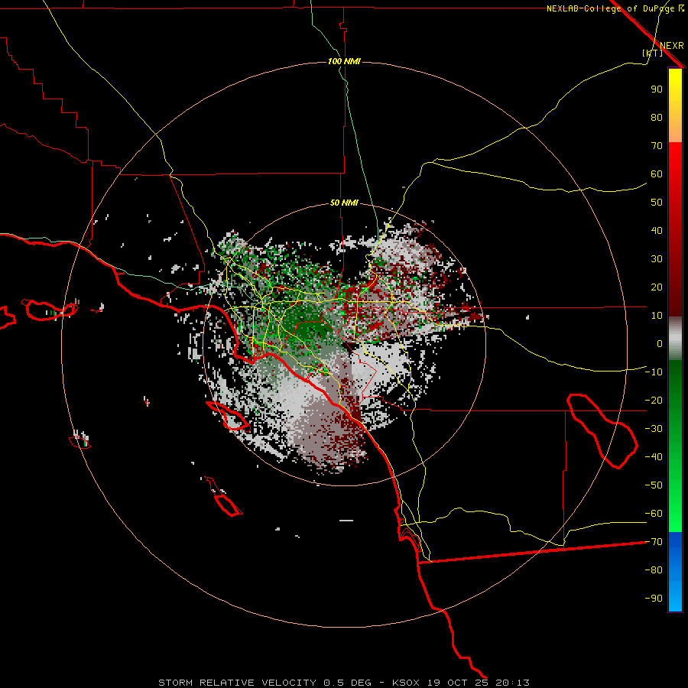Click the 50 value on velocity scale

(x=657, y=203)
